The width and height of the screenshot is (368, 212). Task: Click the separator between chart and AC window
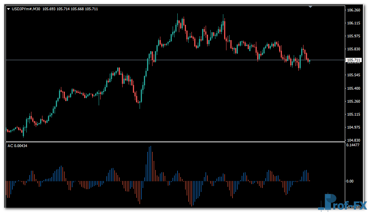coord(175,142)
